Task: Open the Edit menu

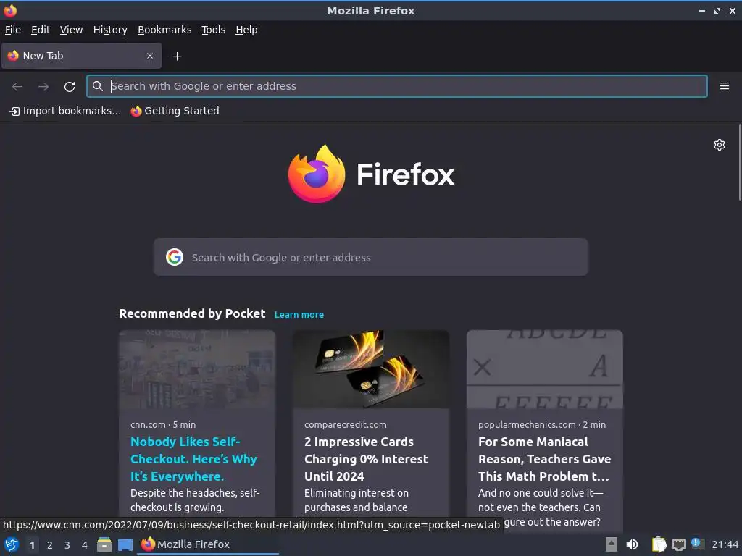Action: point(41,30)
